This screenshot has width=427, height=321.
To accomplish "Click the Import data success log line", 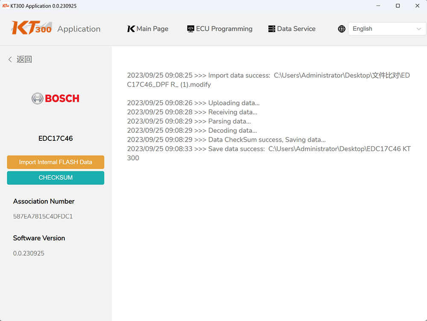I will (x=268, y=80).
